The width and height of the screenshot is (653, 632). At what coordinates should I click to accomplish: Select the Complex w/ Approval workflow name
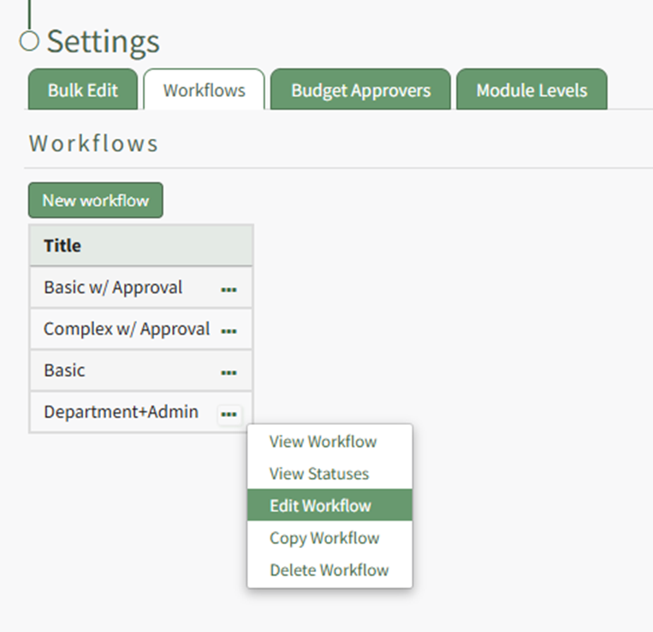click(127, 329)
